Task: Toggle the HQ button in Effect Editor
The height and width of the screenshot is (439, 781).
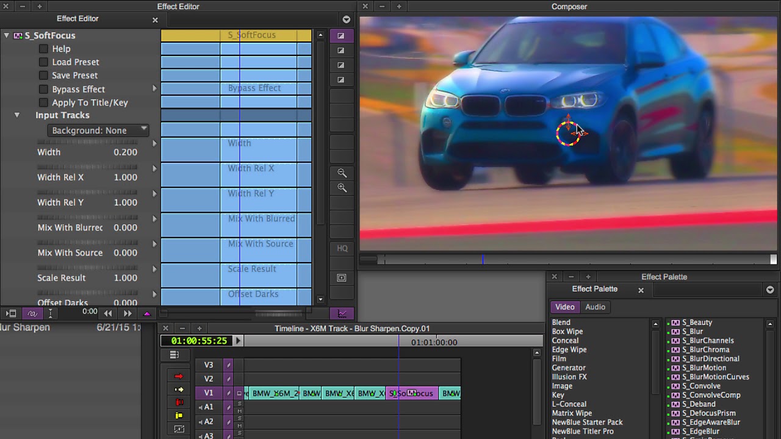Action: click(342, 248)
